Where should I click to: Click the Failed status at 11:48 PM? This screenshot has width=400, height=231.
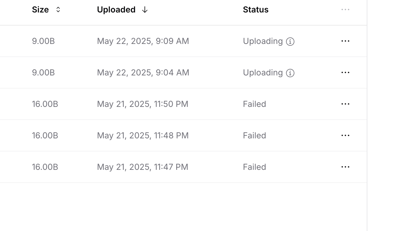coord(254,135)
